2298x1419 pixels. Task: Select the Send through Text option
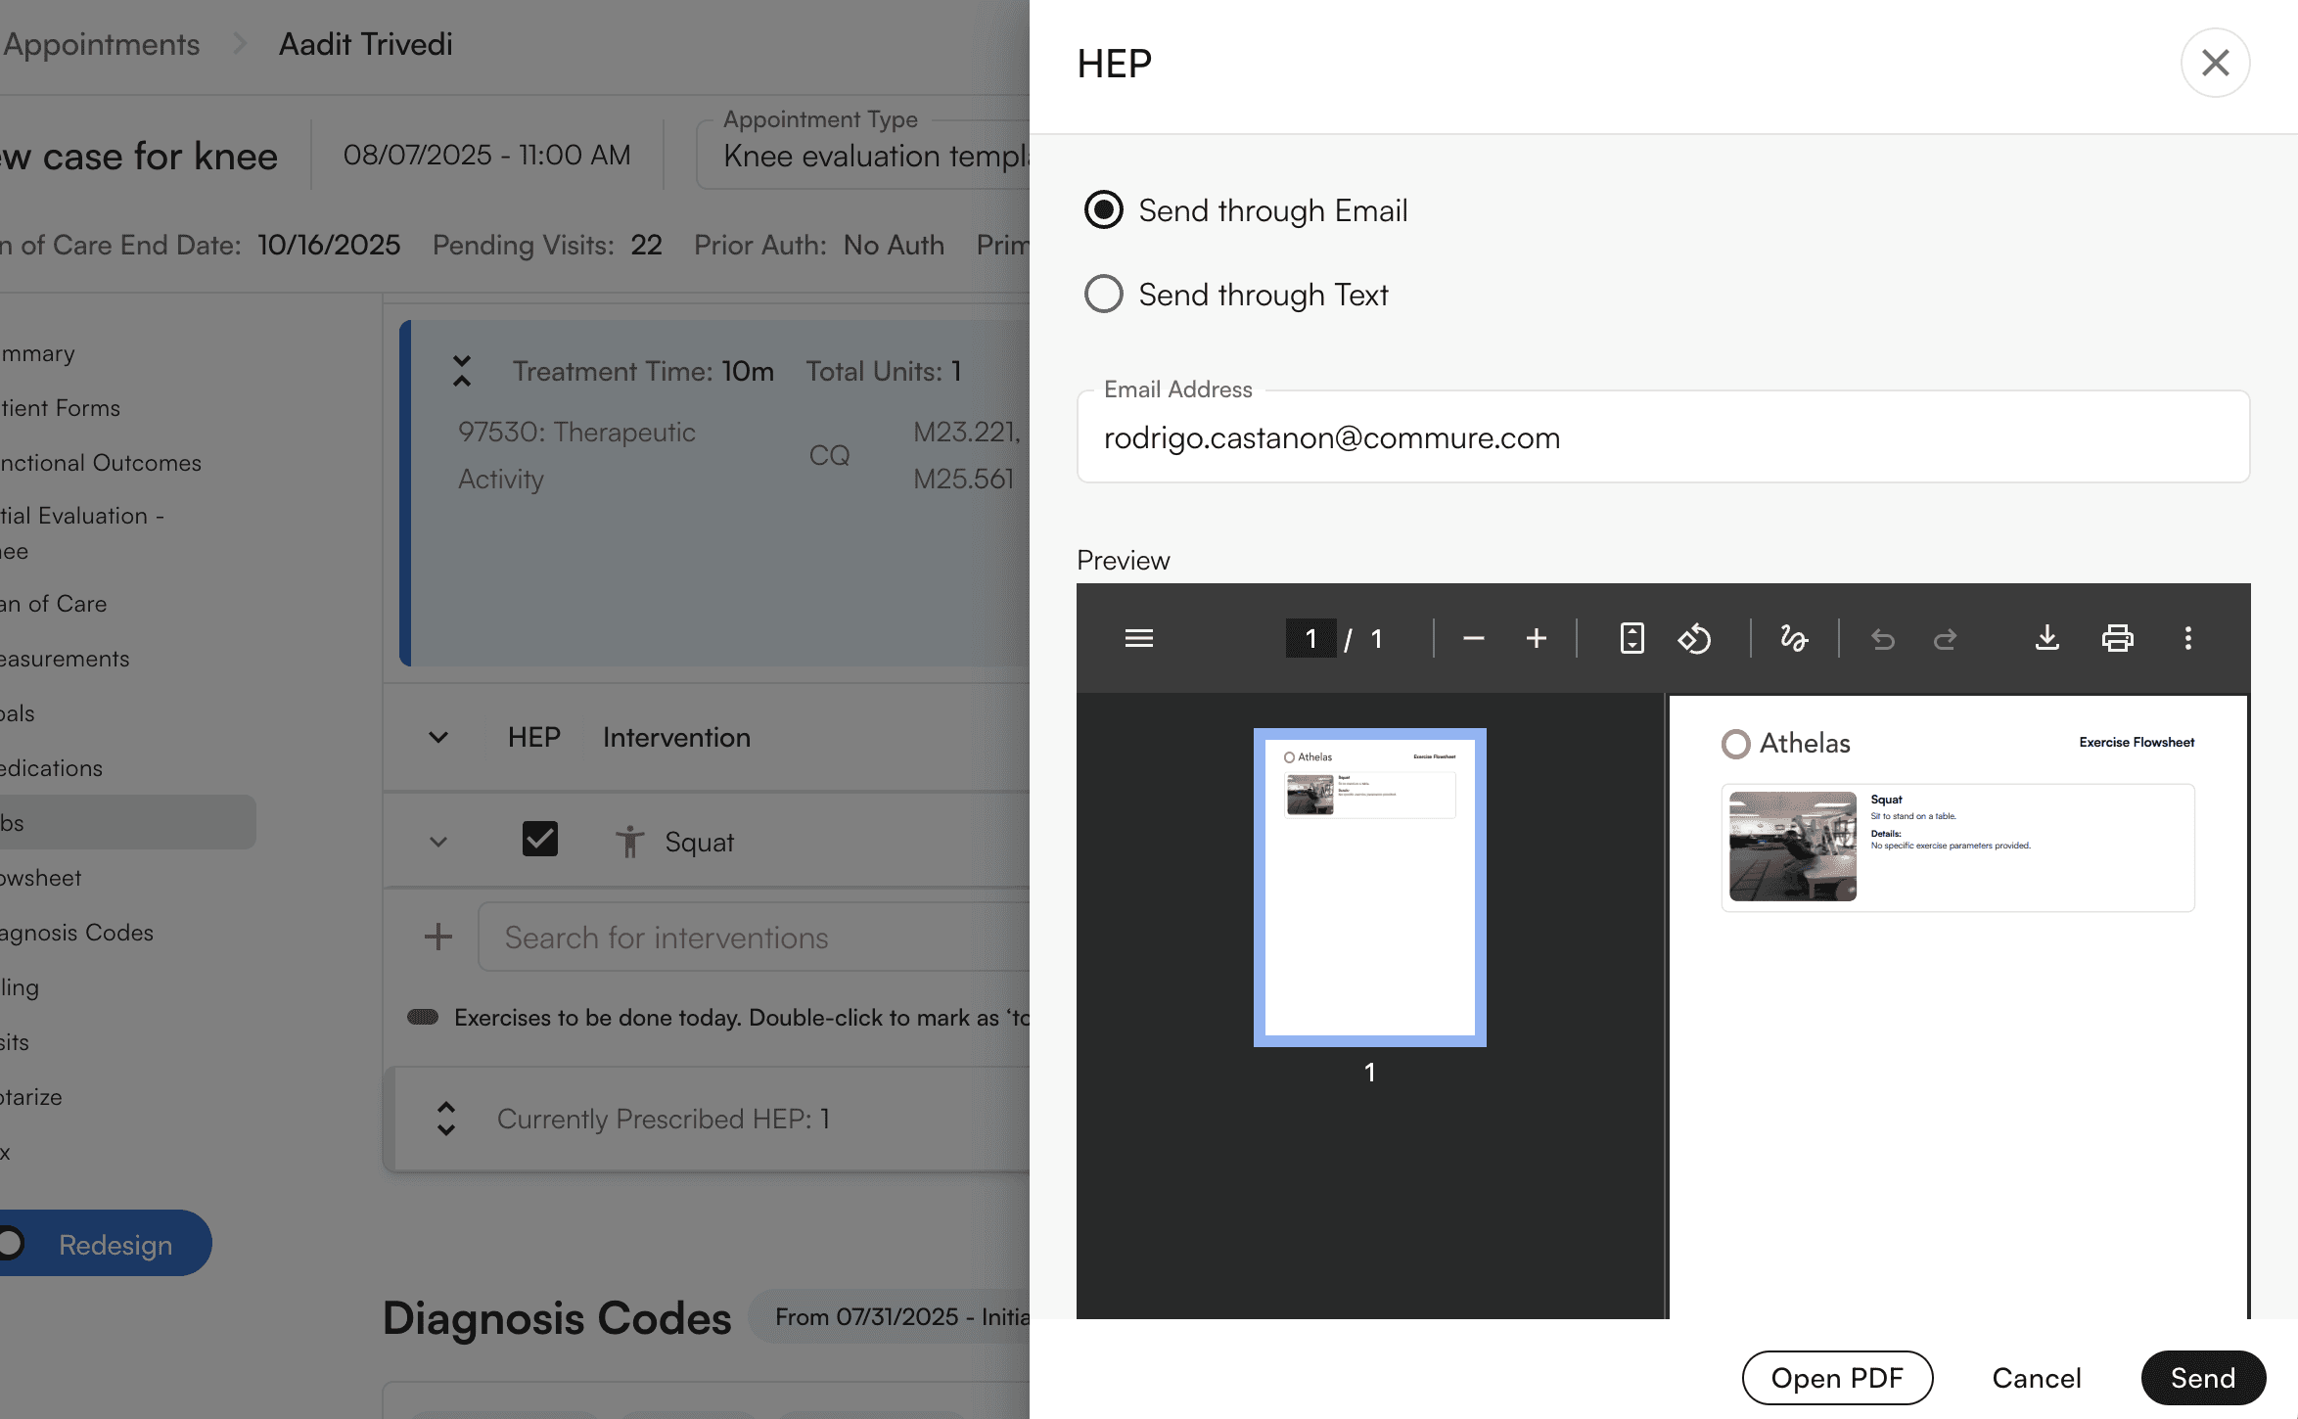click(x=1103, y=294)
